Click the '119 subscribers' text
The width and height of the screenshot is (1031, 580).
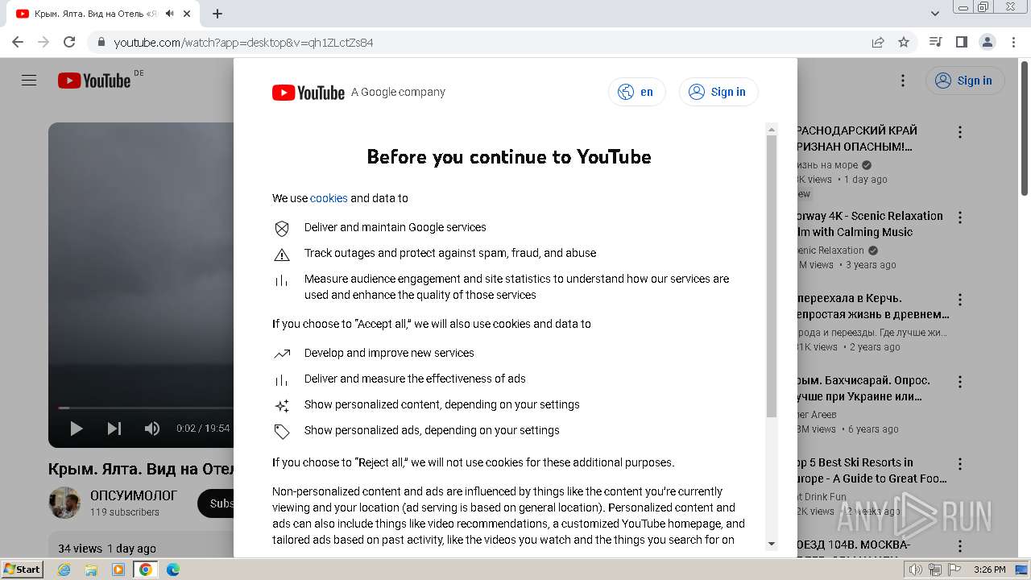pyautogui.click(x=125, y=512)
